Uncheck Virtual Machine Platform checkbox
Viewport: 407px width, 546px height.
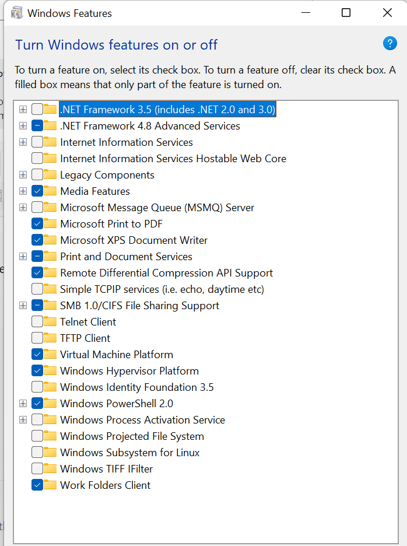(x=37, y=355)
